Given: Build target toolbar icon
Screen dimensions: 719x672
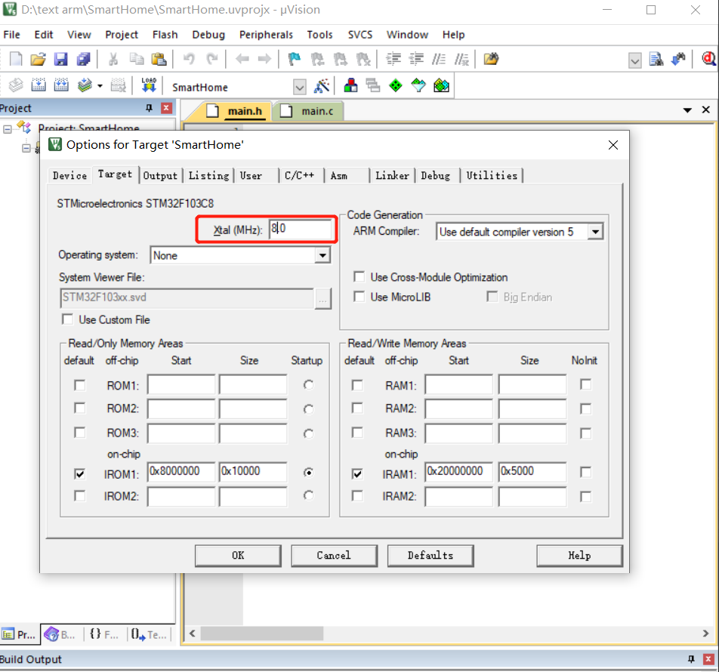Looking at the screenshot, I should pos(39,85).
